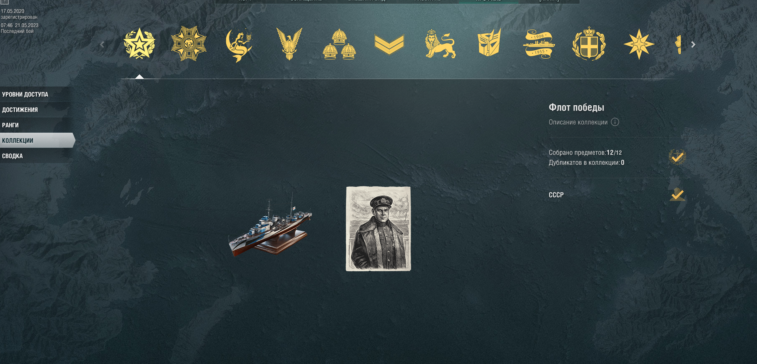Screen dimensions: 757x364
Task: Select the crowned shield cross collection
Action: 589,44
